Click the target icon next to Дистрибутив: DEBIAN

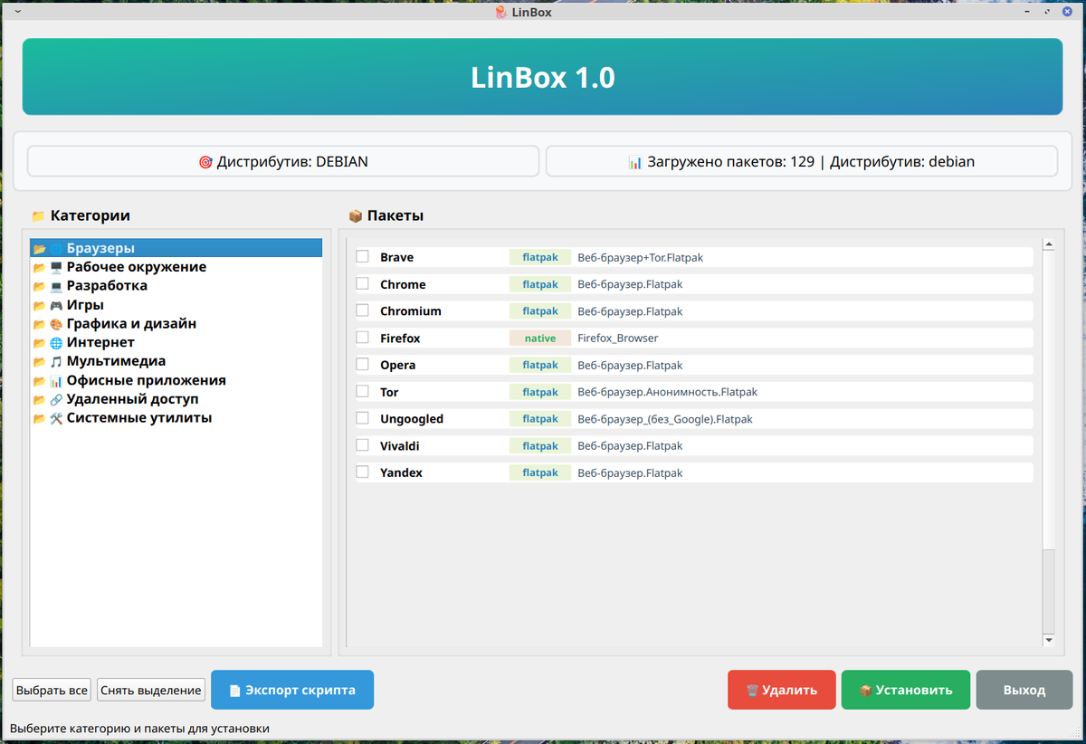[205, 163]
